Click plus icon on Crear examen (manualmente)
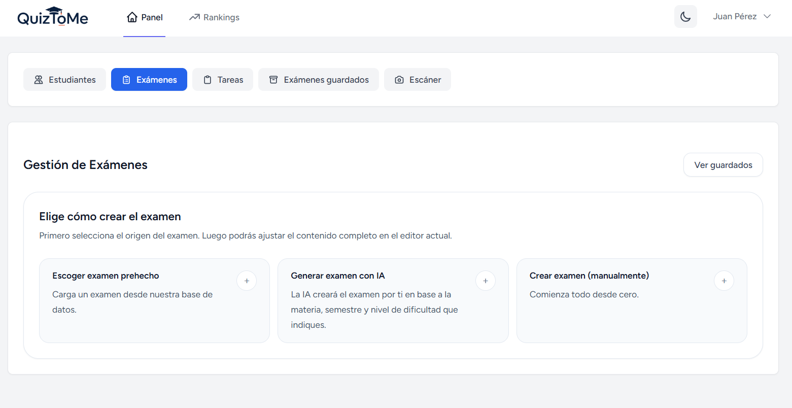This screenshot has width=792, height=408. 724,281
